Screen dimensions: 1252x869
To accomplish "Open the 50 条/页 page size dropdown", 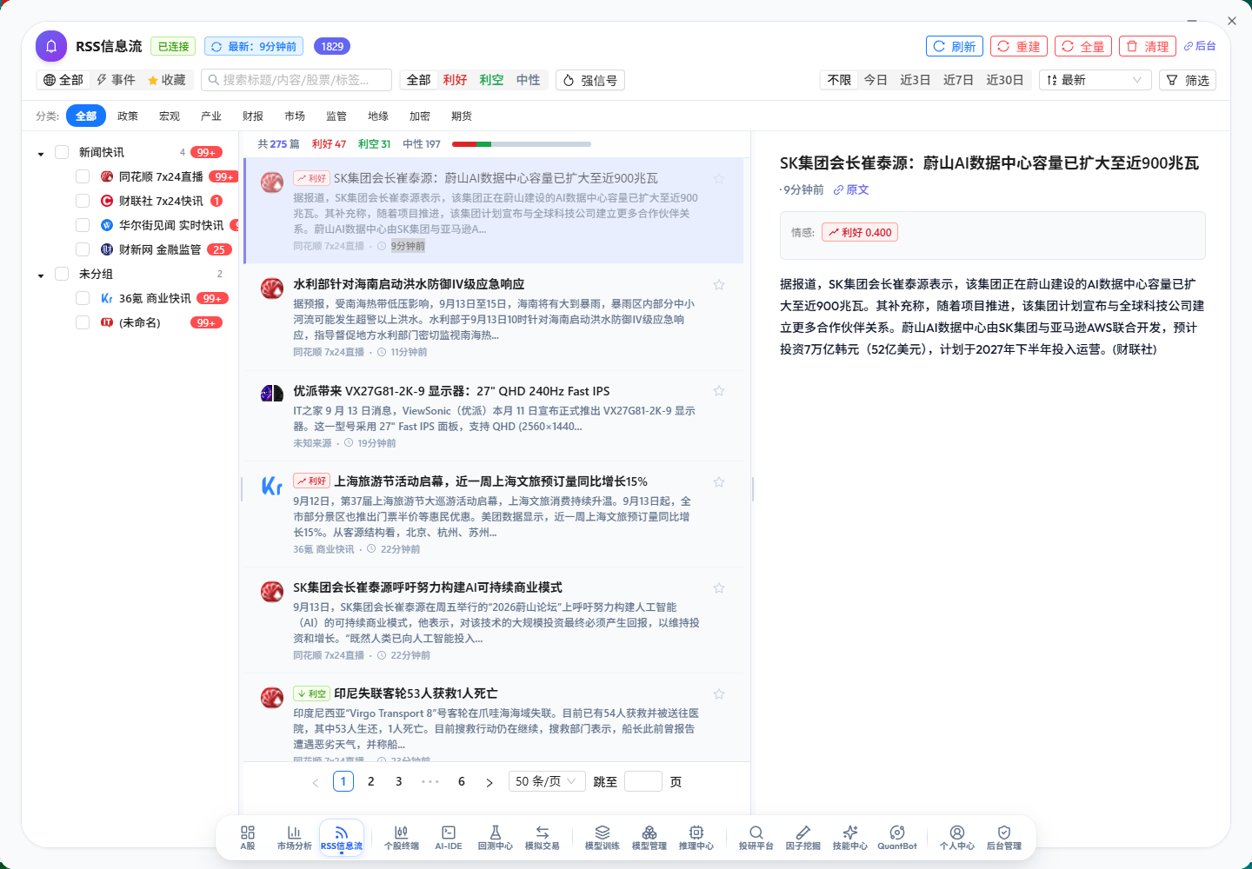I will [546, 781].
